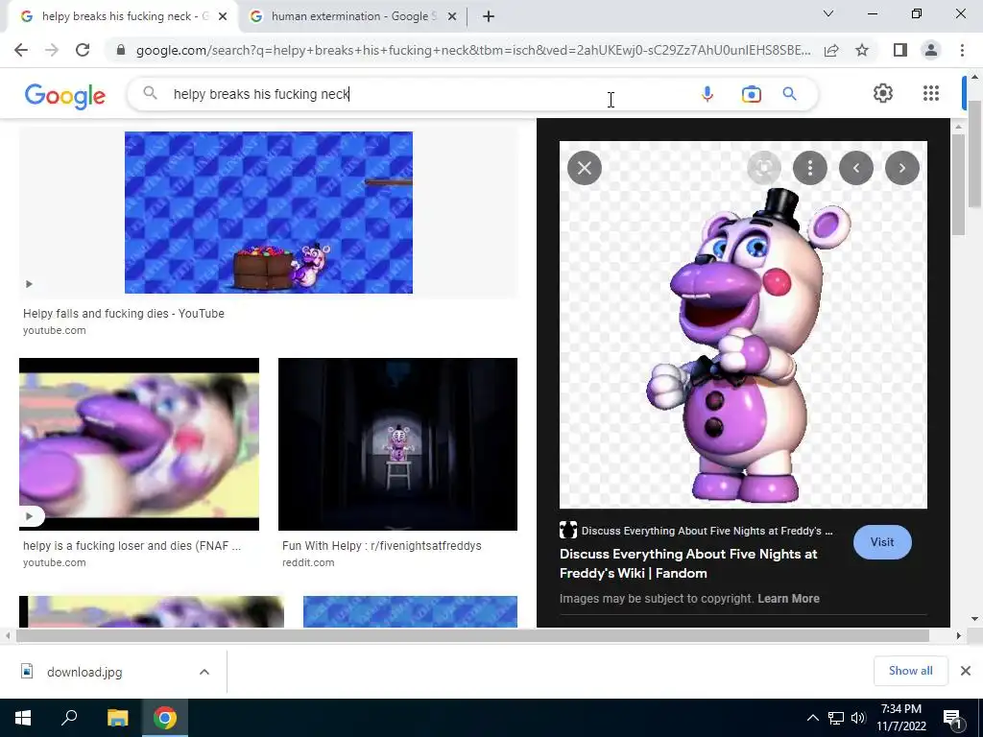Expand the tab search chevron
The height and width of the screenshot is (737, 983).
(828, 13)
